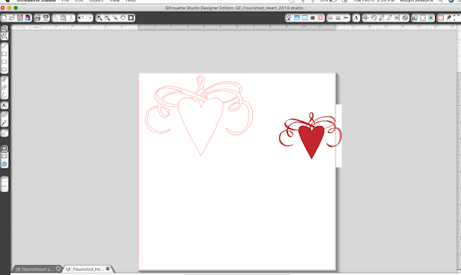The height and width of the screenshot is (275, 461).
Task: Open the Line Style panel icon
Action: point(338,18)
